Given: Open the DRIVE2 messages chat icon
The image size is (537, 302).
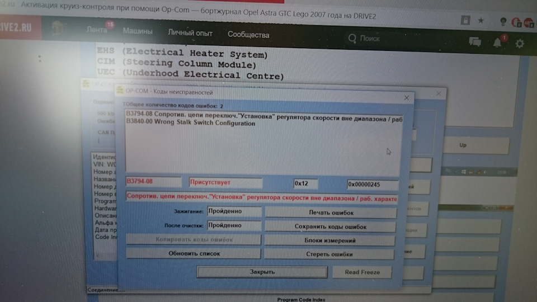Looking at the screenshot, I should [475, 43].
